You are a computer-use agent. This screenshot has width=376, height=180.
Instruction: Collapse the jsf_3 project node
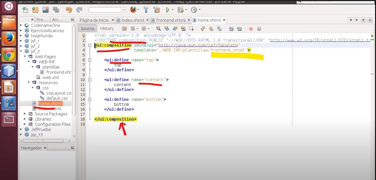point(21,51)
